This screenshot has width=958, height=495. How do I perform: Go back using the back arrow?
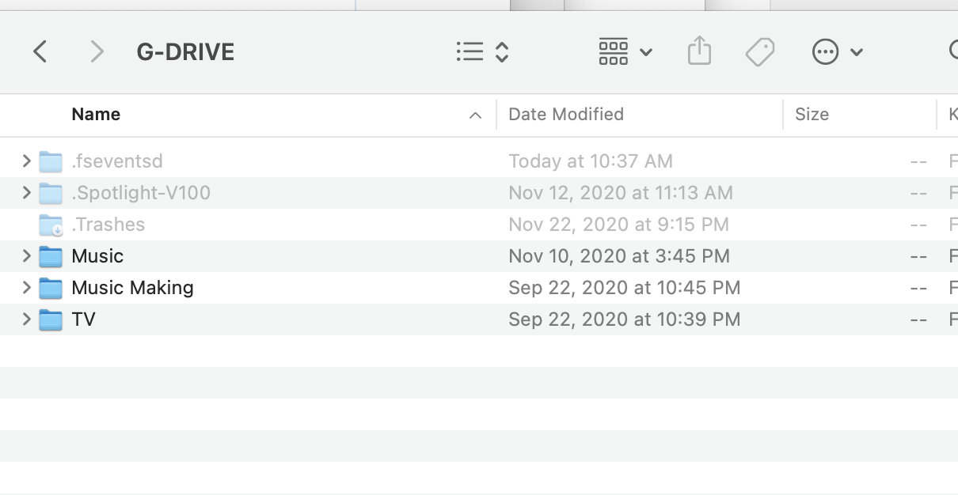coord(40,51)
